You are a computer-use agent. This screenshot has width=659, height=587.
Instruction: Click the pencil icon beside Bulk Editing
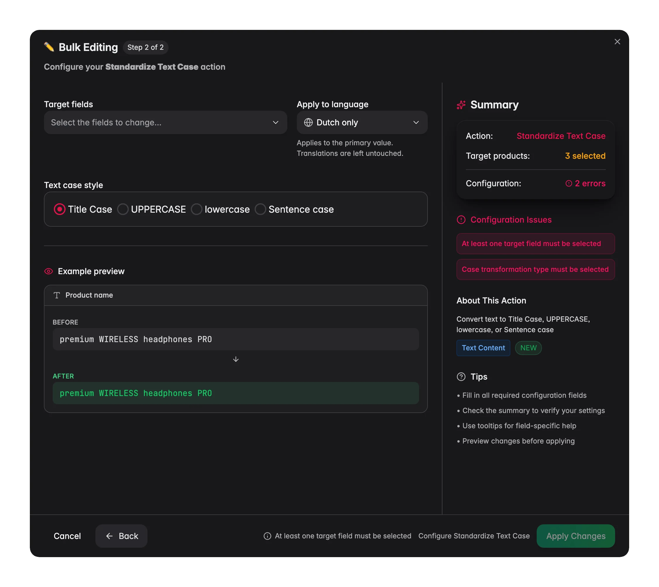pos(49,47)
